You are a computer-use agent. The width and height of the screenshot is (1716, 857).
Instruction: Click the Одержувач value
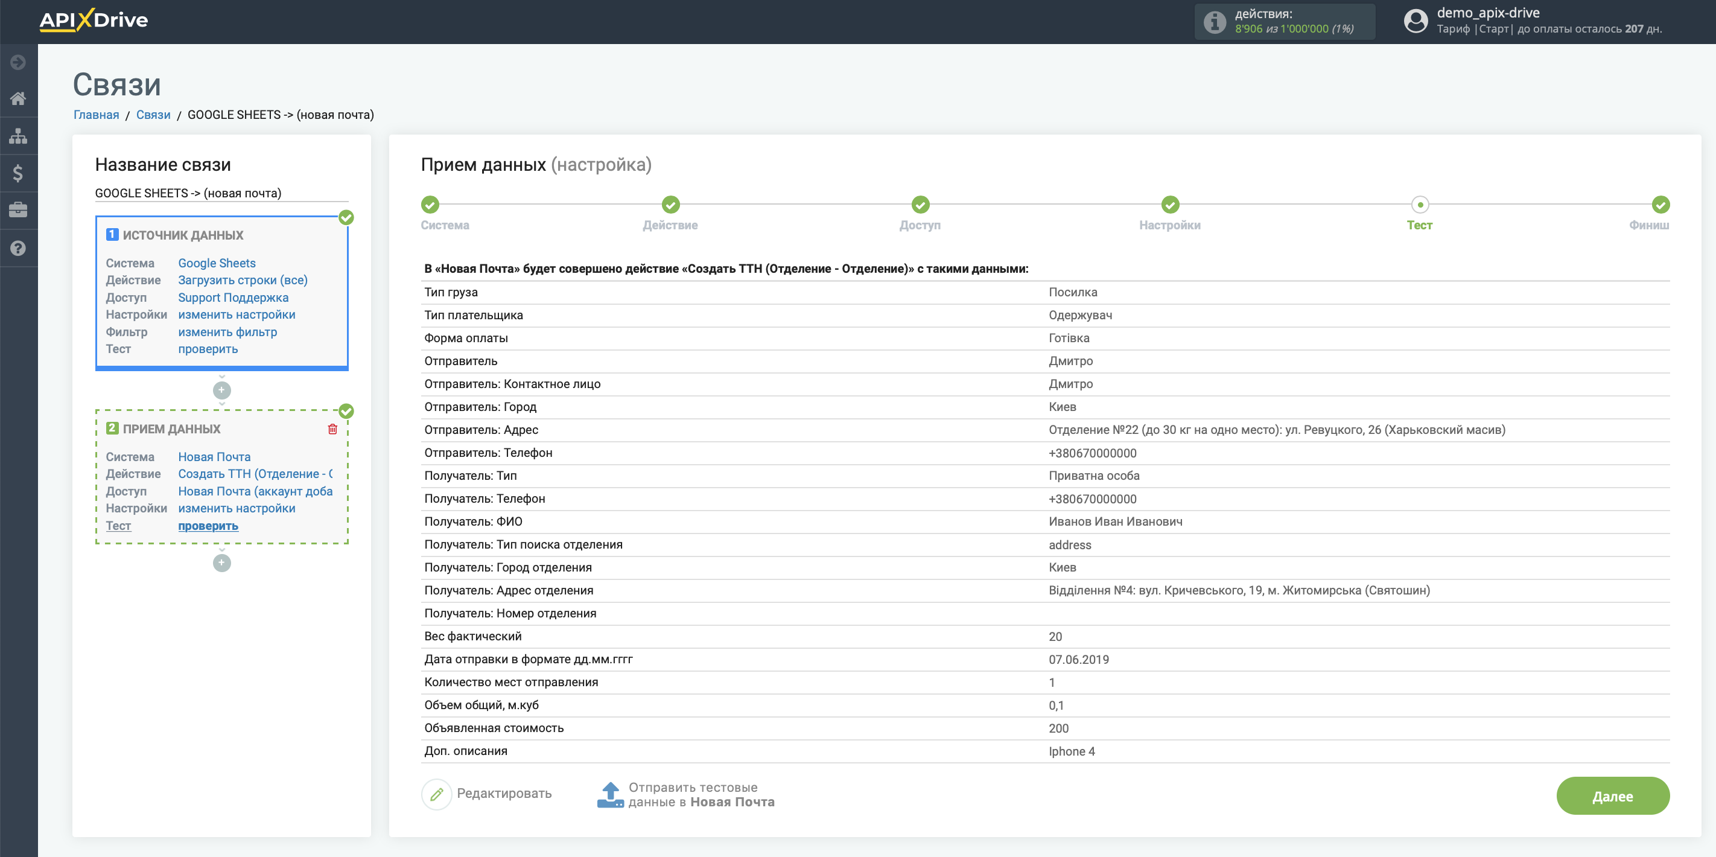(x=1080, y=315)
